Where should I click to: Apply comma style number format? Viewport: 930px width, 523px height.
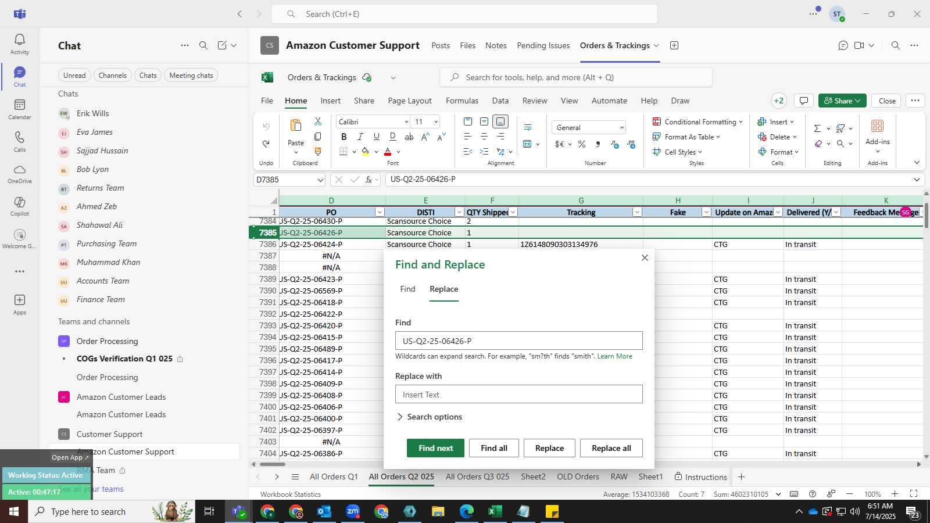point(598,144)
